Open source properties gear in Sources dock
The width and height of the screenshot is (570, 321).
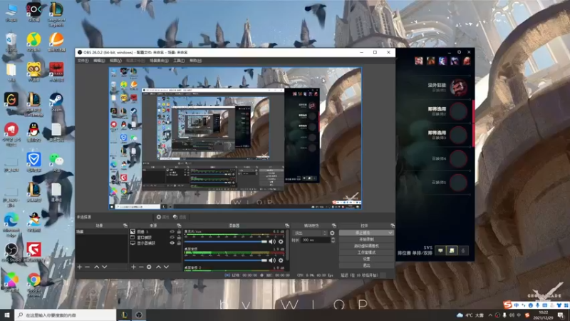click(149, 267)
